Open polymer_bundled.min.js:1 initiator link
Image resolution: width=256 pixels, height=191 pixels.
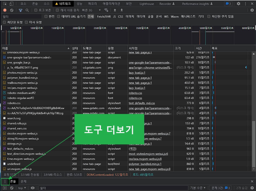pyautogui.click(x=145, y=164)
